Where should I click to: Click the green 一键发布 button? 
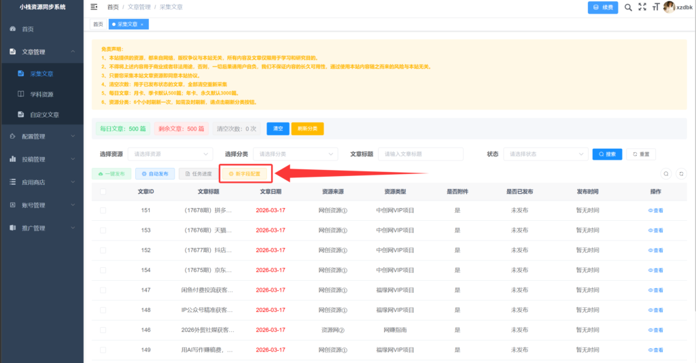coord(111,174)
